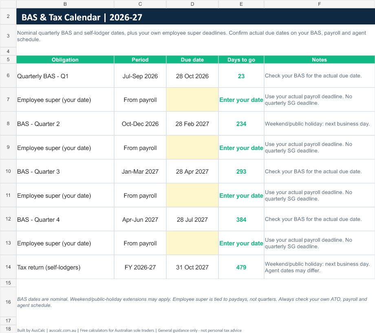Select column B header
Viewport: 375px width, 333px height.
coord(65,4)
